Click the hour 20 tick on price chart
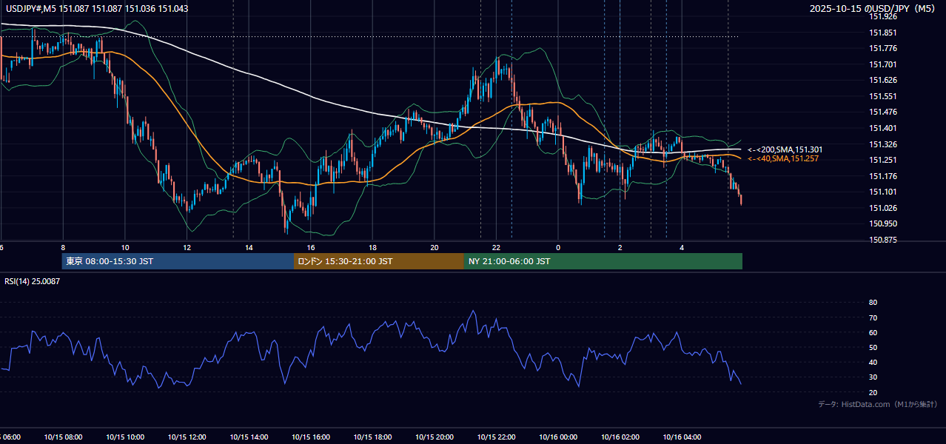This screenshot has height=444, width=946. coord(435,247)
